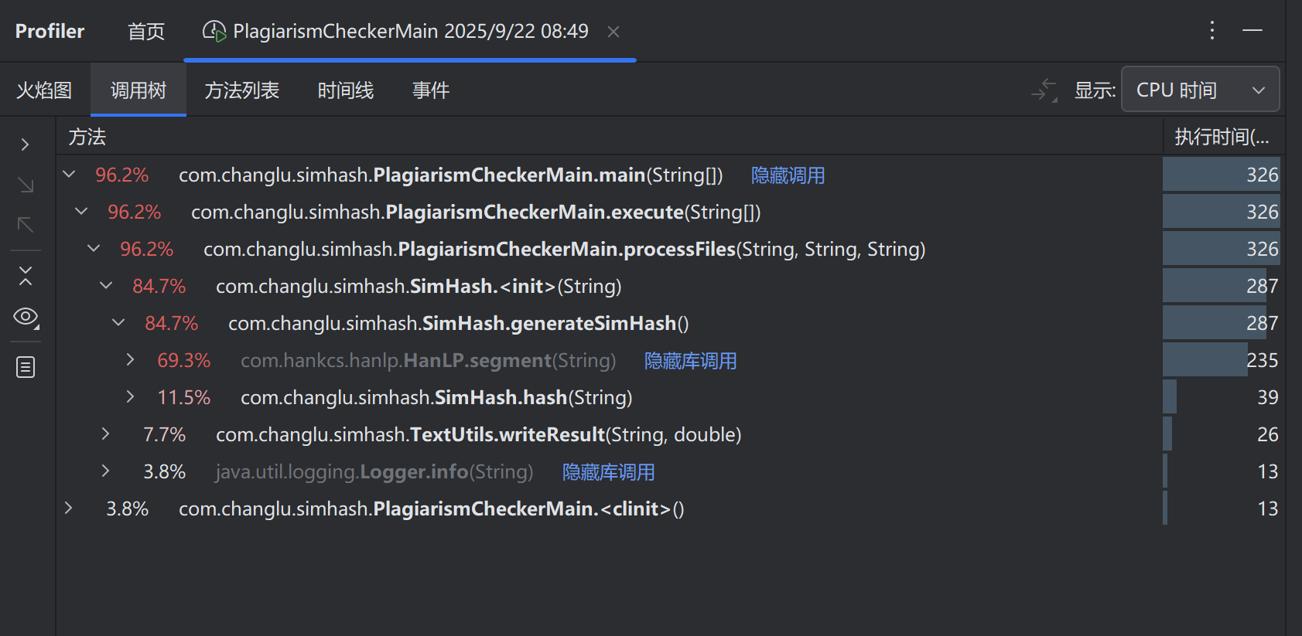Open the 方法列表 tab
The width and height of the screenshot is (1302, 636).
point(241,90)
